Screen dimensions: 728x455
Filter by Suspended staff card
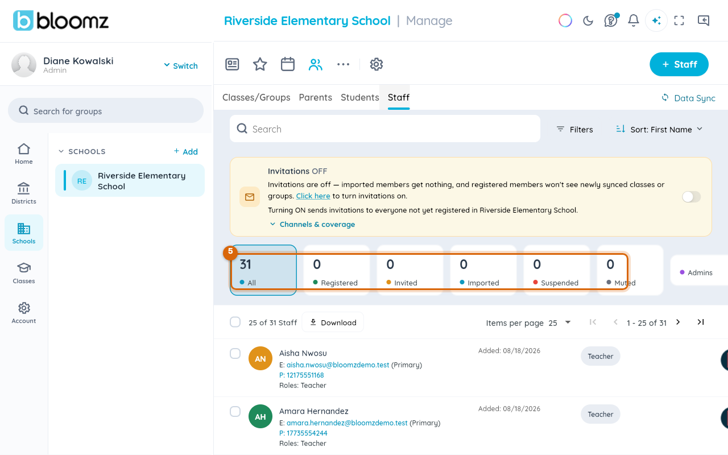click(x=557, y=270)
